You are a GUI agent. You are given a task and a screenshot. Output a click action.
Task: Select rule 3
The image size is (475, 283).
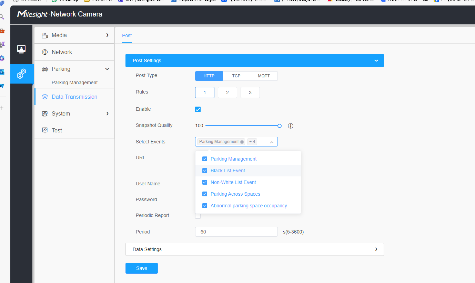(x=250, y=92)
